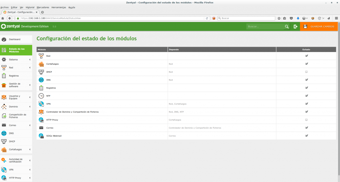Click the Firefox back arrow button

tap(9, 18)
